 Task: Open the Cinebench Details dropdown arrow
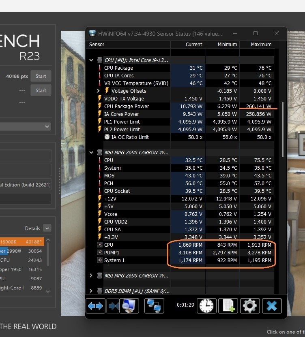[x=47, y=228]
